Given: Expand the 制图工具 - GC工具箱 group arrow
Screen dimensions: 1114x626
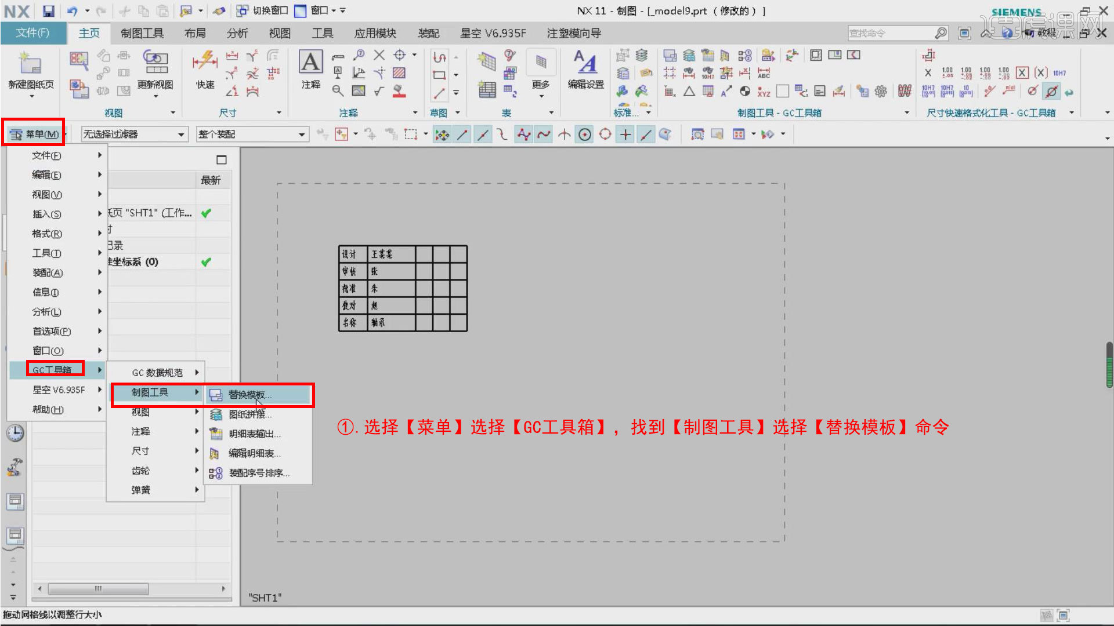Looking at the screenshot, I should tap(907, 112).
